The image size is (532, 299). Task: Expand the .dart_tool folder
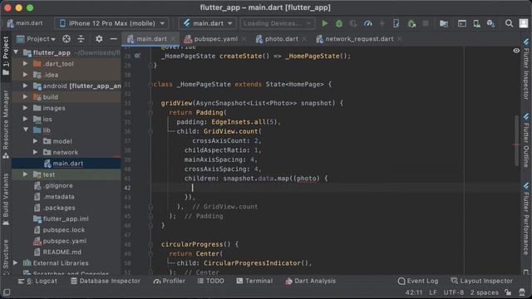26,63
